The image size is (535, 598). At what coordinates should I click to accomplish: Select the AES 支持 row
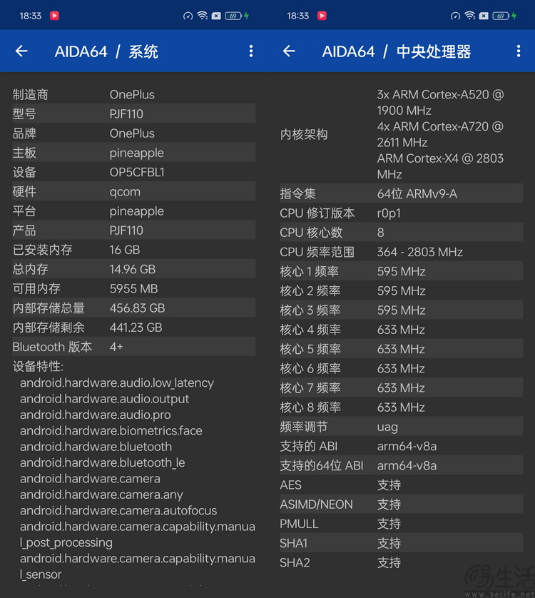point(401,485)
